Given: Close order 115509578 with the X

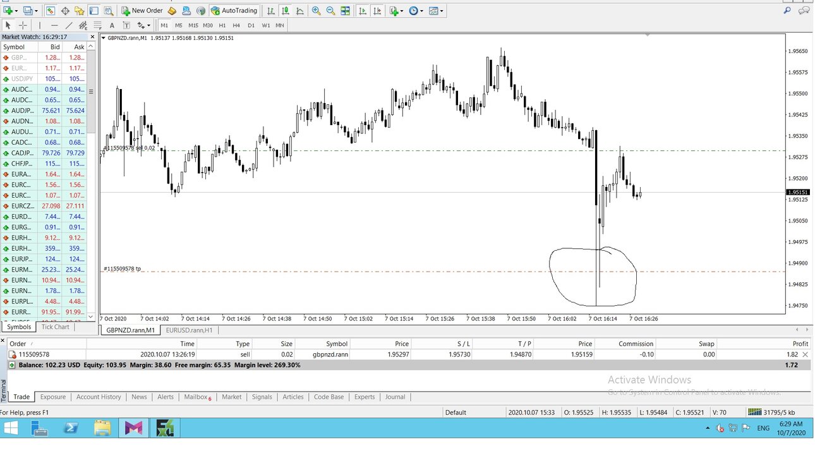Looking at the screenshot, I should point(805,354).
